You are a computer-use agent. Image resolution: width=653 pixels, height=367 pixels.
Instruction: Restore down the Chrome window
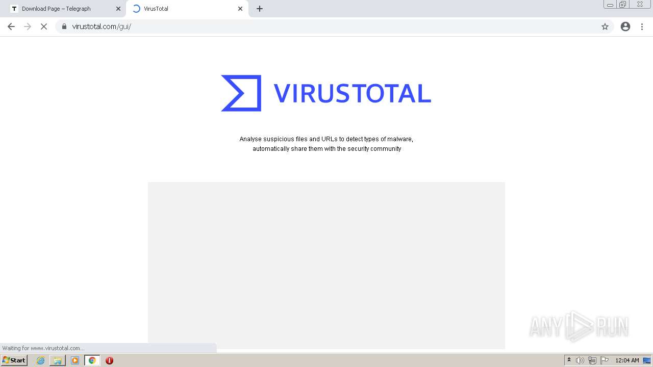[623, 4]
